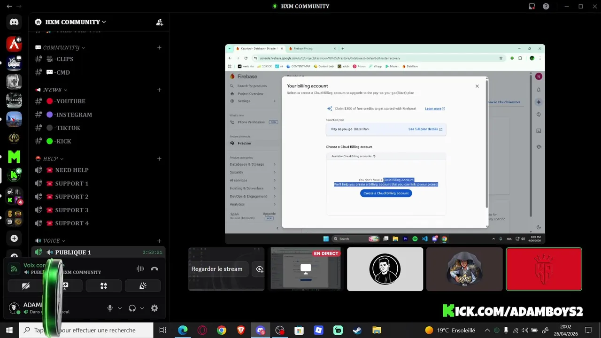Open headphones output options chevron

(x=142, y=308)
